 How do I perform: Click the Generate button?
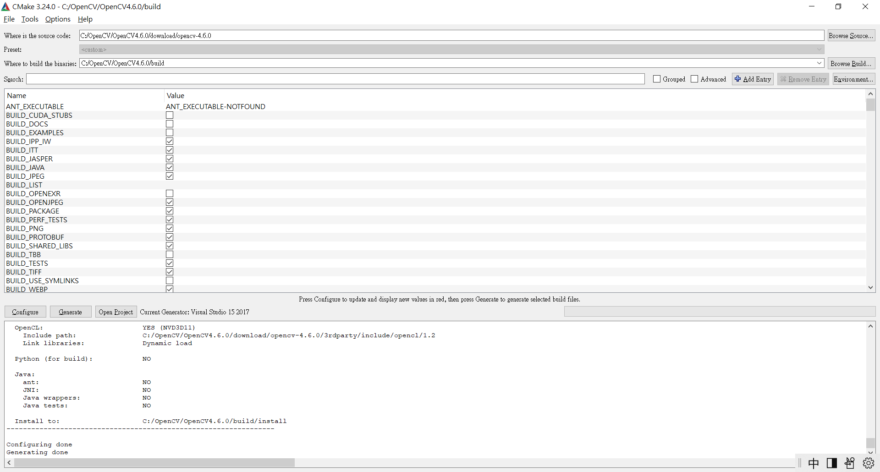71,312
